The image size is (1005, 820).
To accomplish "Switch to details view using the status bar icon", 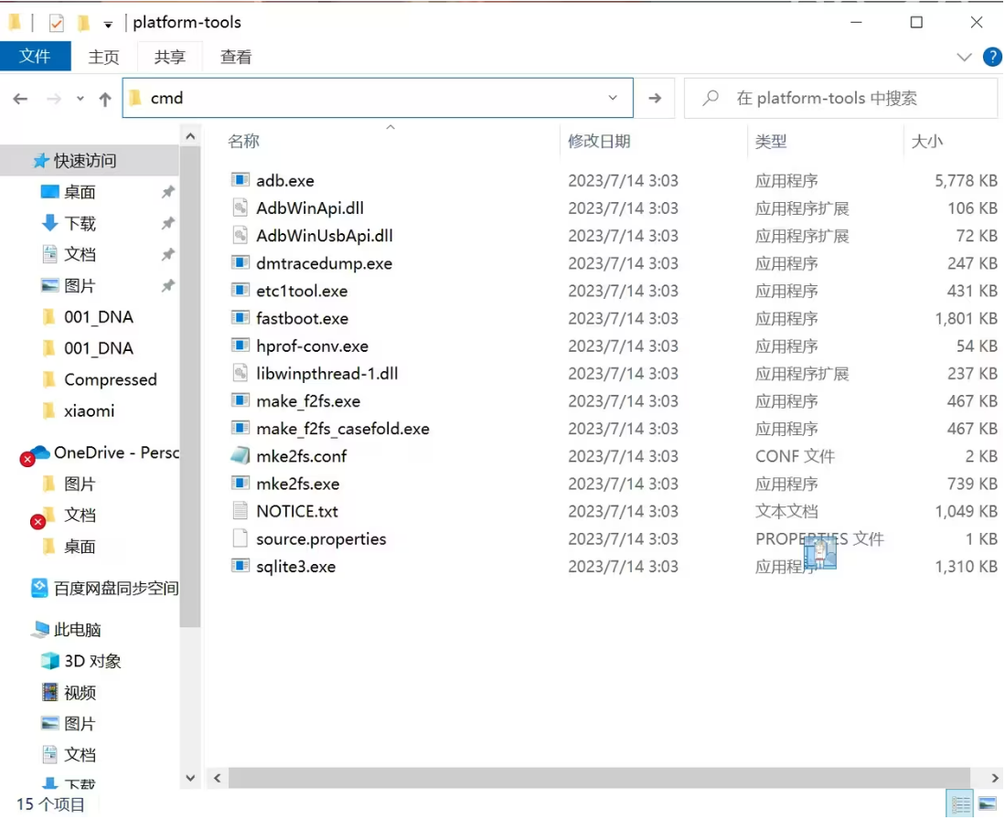I will tap(961, 803).
